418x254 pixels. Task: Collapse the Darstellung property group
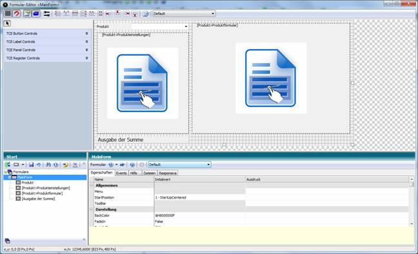pyautogui.click(x=91, y=210)
